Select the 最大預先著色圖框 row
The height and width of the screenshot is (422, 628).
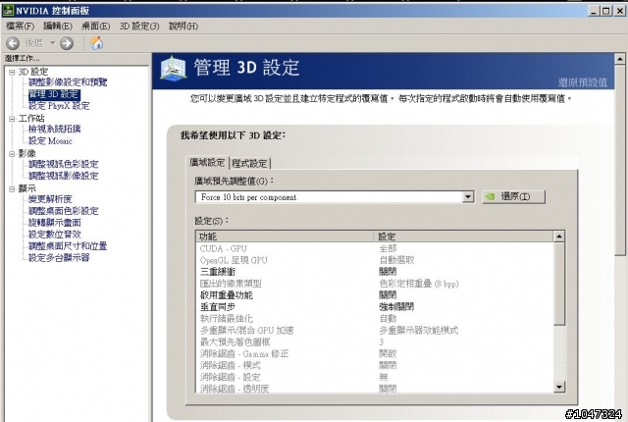[x=375, y=343]
